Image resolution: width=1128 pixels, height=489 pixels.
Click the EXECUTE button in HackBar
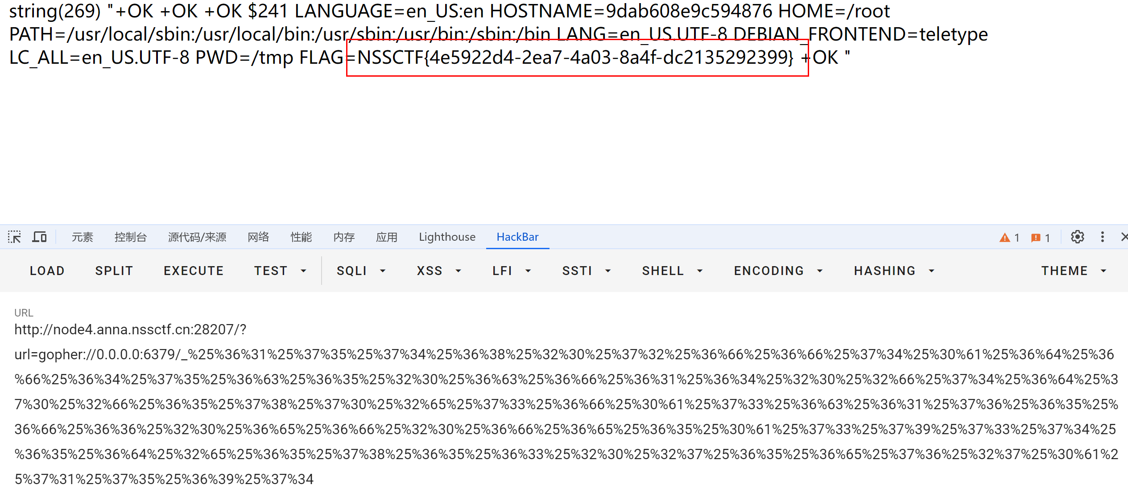[194, 271]
